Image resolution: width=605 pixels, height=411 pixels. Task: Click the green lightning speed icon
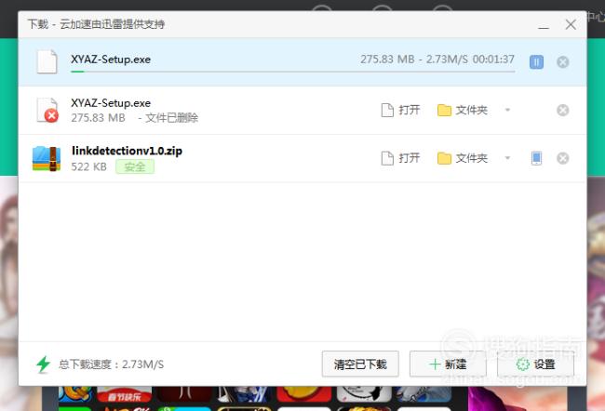coord(43,364)
